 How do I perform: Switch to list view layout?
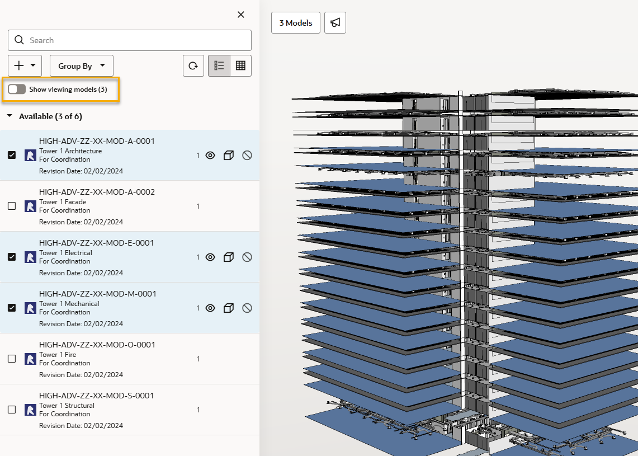(219, 66)
